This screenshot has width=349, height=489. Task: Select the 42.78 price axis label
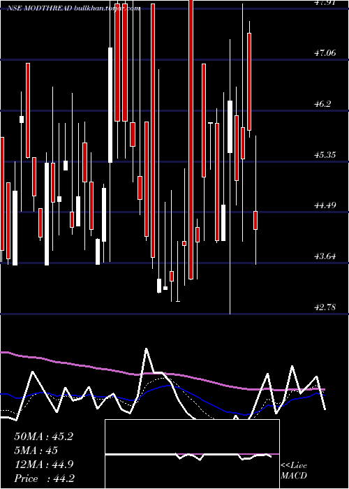tap(325, 307)
